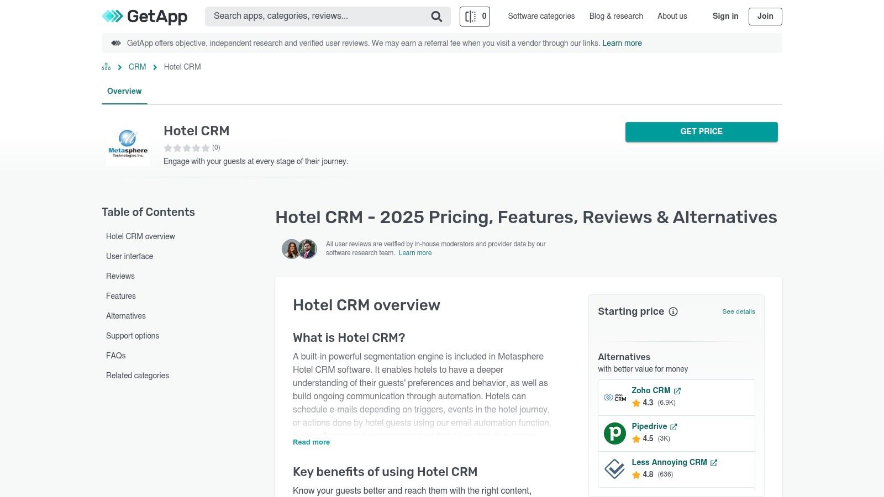Open Less Annoying CRM alternative link
The width and height of the screenshot is (884, 497).
pyautogui.click(x=669, y=462)
